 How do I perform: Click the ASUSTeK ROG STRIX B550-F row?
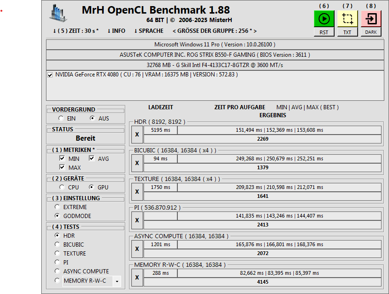215,55
